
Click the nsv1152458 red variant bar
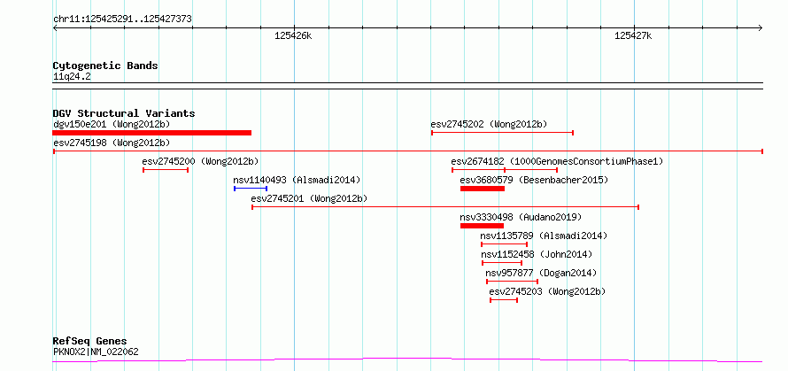502,263
